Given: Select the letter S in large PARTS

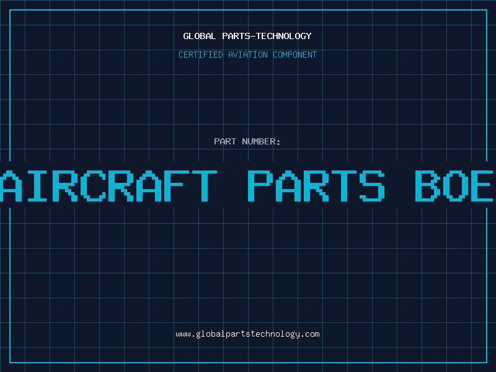Looking at the screenshot, I should [x=372, y=185].
